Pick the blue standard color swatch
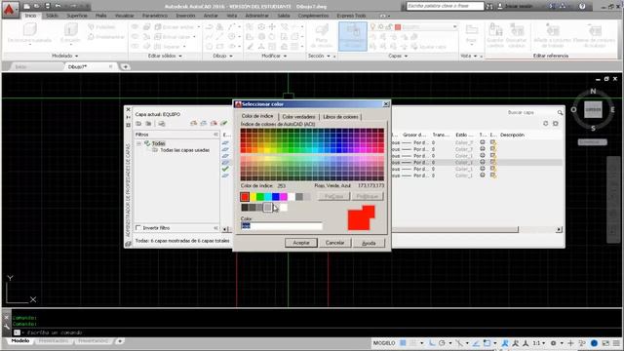The height and width of the screenshot is (351, 624). pyautogui.click(x=275, y=197)
